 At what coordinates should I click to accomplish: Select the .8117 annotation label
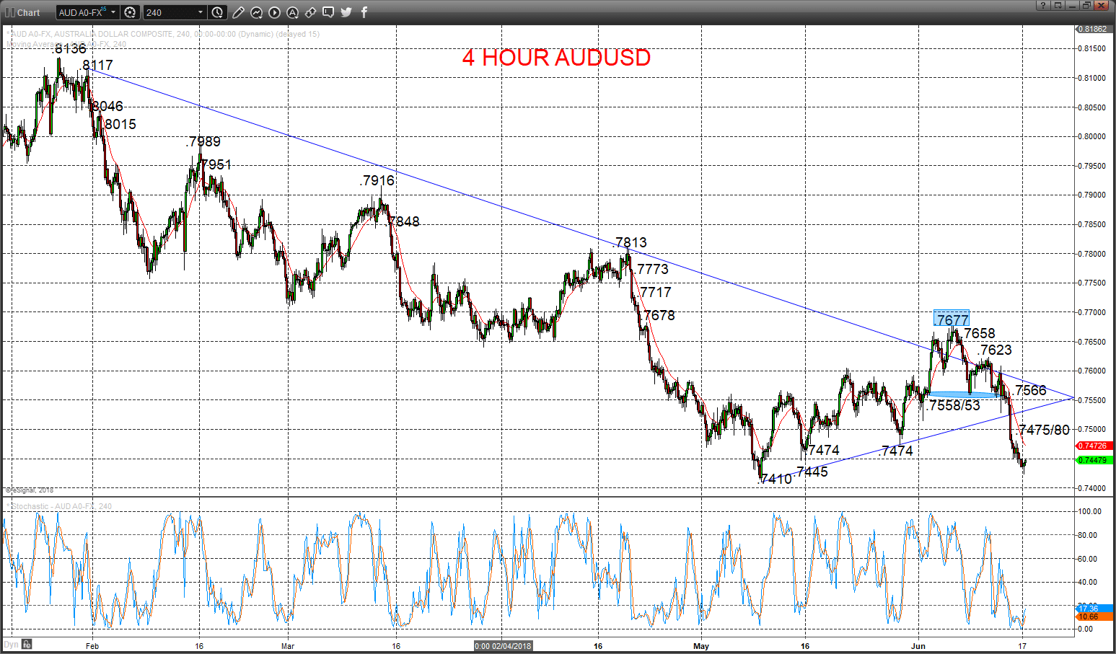pyautogui.click(x=96, y=65)
